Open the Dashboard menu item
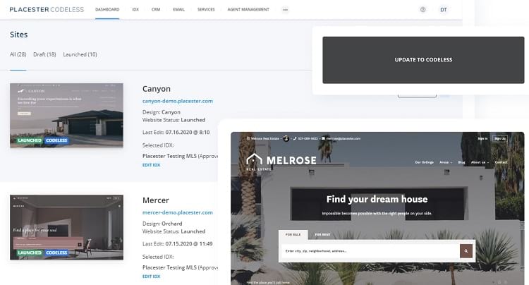 coord(107,9)
